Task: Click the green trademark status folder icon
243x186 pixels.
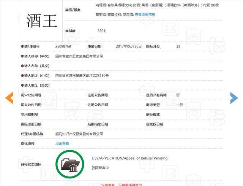Action: coord(70,164)
